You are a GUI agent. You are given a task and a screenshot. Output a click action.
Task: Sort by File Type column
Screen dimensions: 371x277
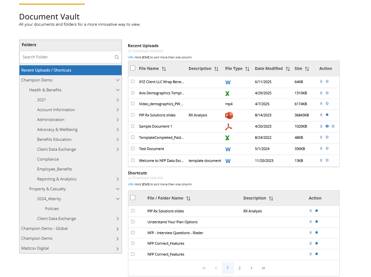coord(247,69)
